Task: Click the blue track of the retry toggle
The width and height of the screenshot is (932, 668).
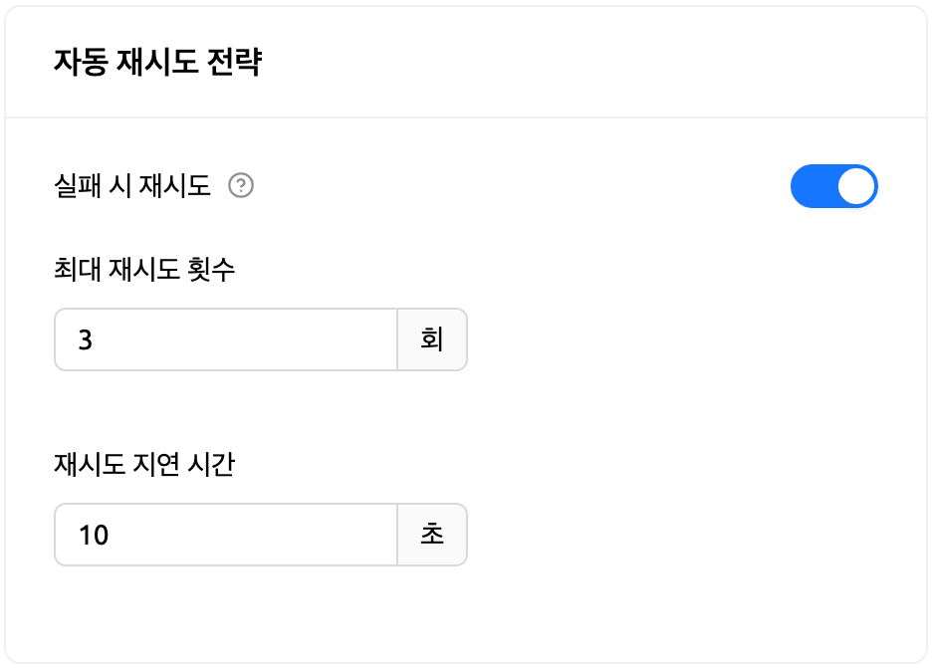Action: coord(813,186)
